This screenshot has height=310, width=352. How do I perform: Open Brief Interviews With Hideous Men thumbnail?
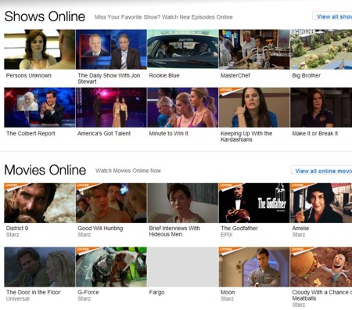point(182,203)
